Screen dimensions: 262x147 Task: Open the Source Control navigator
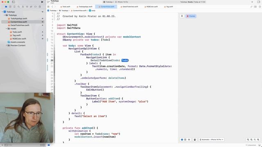click(x=10, y=7)
